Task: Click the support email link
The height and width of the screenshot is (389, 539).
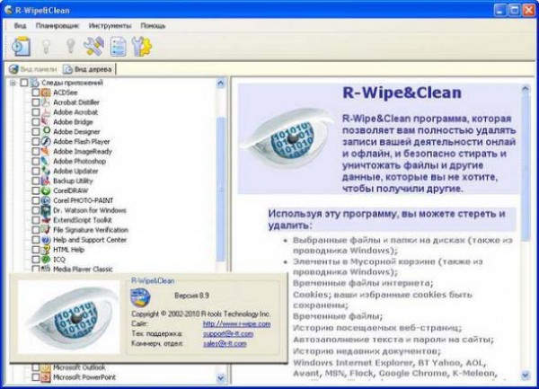Action: (228, 333)
